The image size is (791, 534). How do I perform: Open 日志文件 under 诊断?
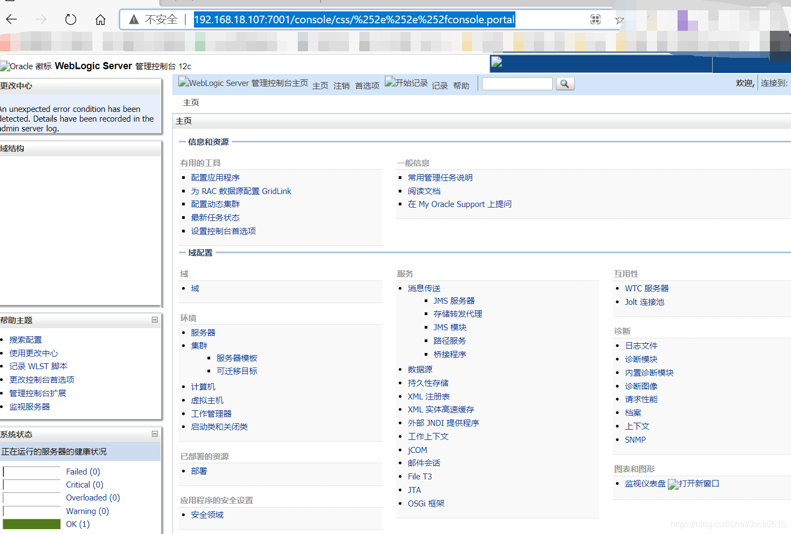coord(641,345)
